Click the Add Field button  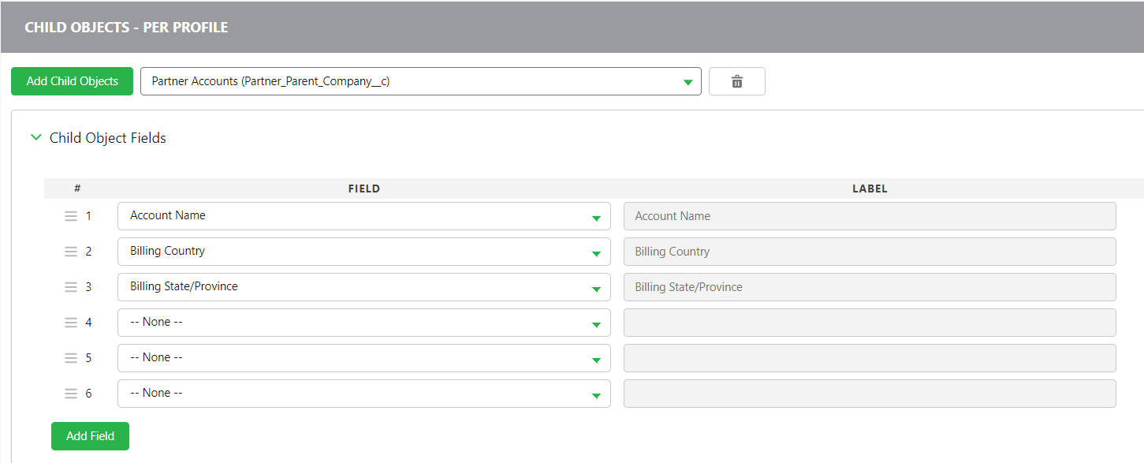click(90, 435)
